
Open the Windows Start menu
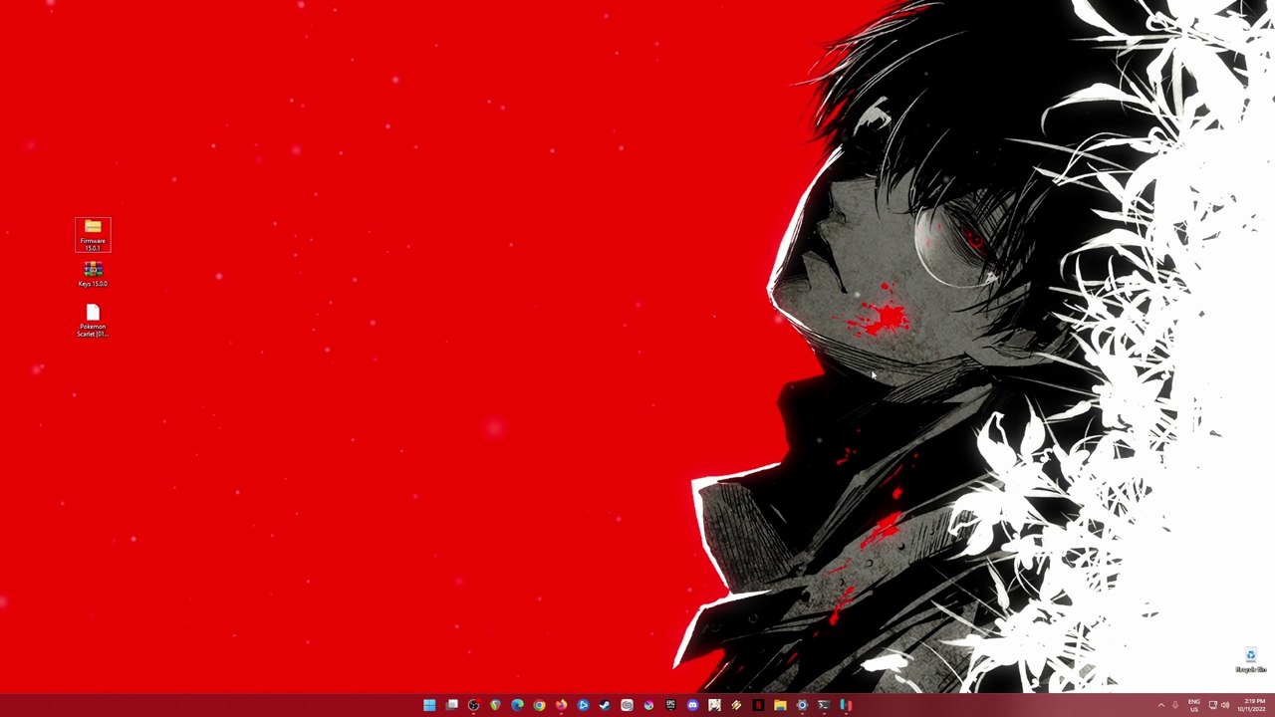click(x=429, y=705)
